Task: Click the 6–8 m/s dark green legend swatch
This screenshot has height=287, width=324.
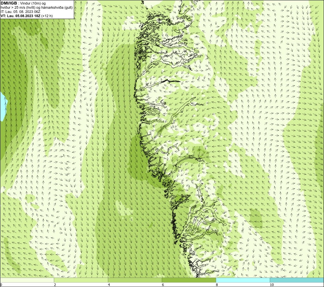Action: pyautogui.click(x=189, y=280)
